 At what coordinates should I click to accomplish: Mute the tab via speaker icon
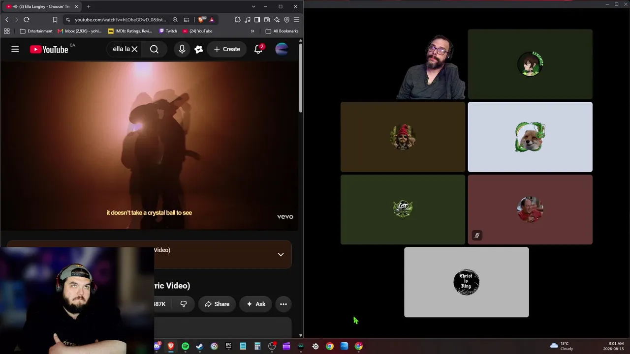tap(15, 6)
